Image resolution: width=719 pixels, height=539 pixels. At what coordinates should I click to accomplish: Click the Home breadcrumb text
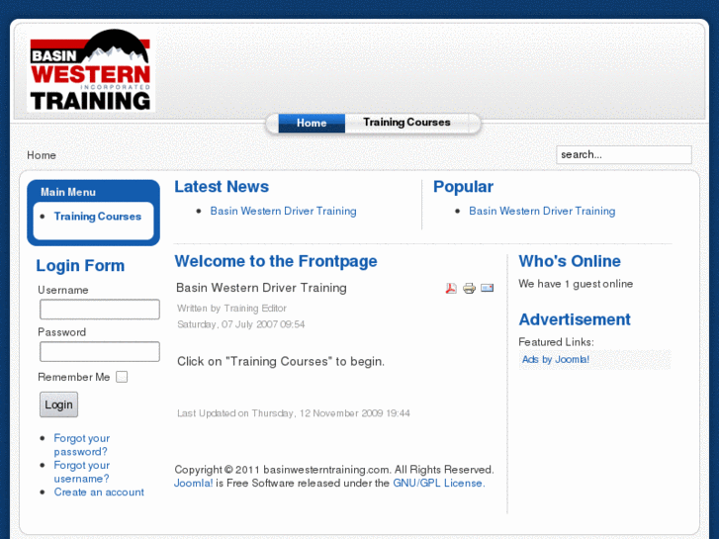tap(42, 155)
